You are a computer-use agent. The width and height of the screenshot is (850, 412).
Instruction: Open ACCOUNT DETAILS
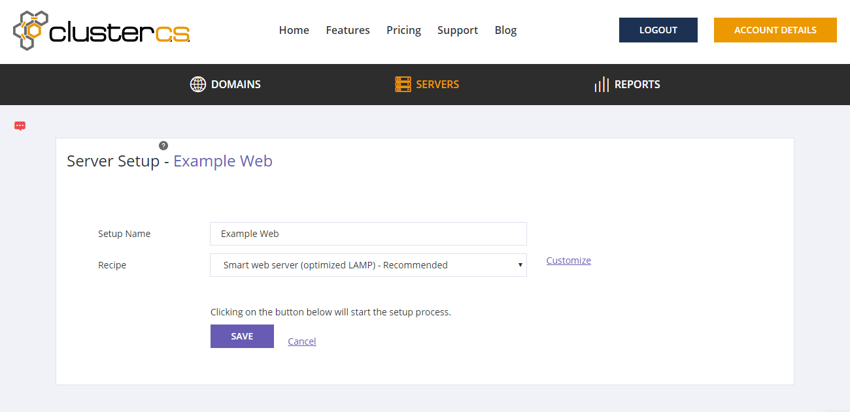[x=775, y=30]
